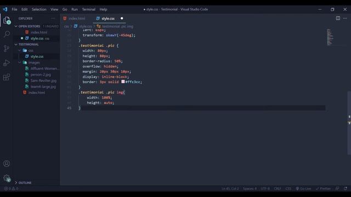Screen dimensions: 351x197
Task: Click line number 45 in the gutter
Action: 69,108
